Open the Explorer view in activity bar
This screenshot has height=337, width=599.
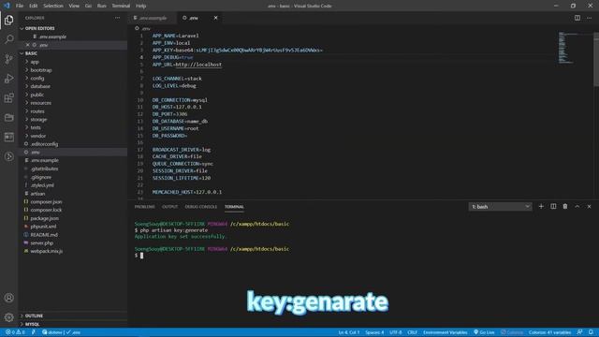pyautogui.click(x=8, y=20)
